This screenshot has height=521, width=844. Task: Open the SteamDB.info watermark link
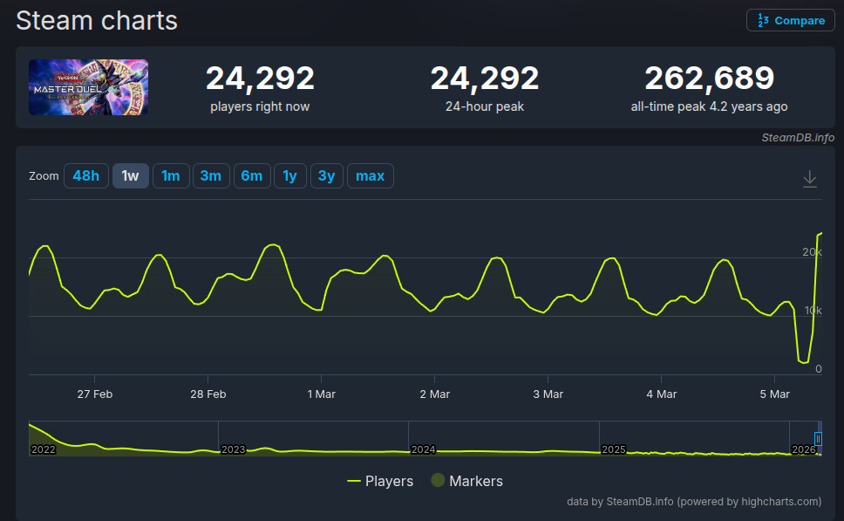point(798,138)
